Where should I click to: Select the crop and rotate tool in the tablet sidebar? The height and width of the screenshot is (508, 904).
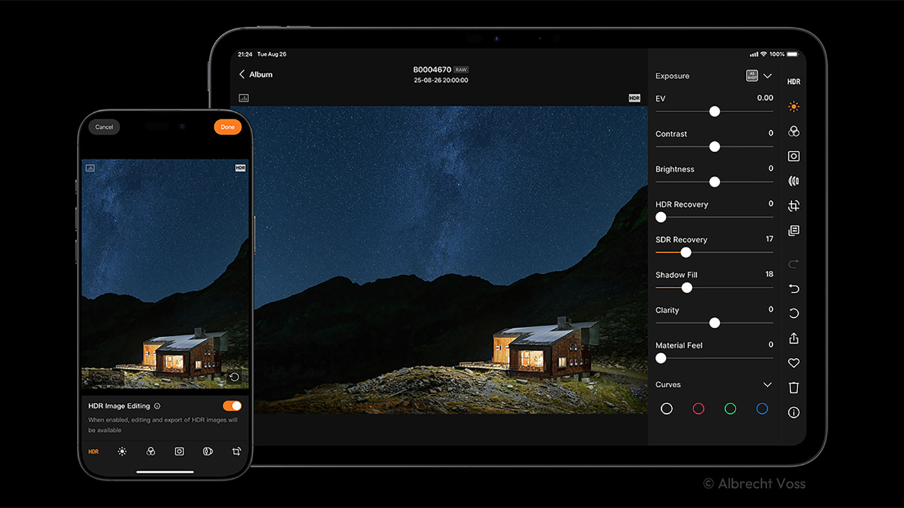point(794,206)
